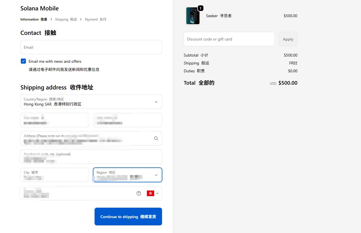Click the item quantity badge on product
Viewport: 361px width, 233px height.
200,8
